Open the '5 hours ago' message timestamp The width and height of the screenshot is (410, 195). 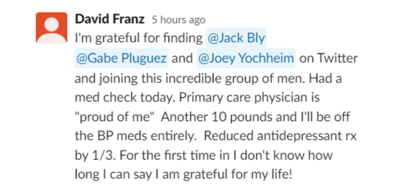point(179,20)
